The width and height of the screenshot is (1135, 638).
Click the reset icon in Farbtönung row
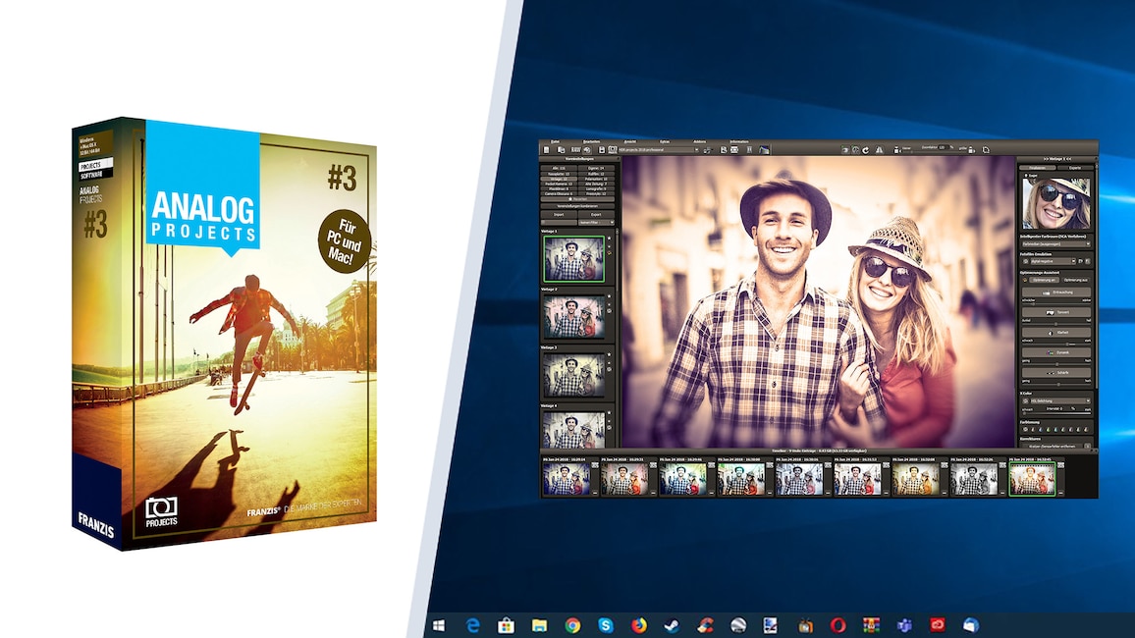(x=1026, y=430)
